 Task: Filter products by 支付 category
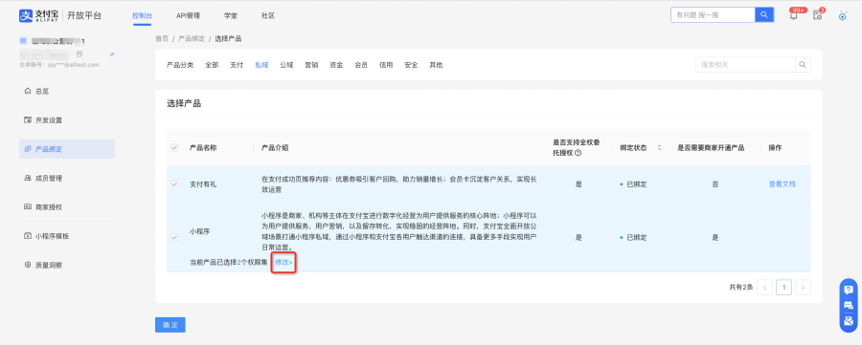tap(237, 65)
